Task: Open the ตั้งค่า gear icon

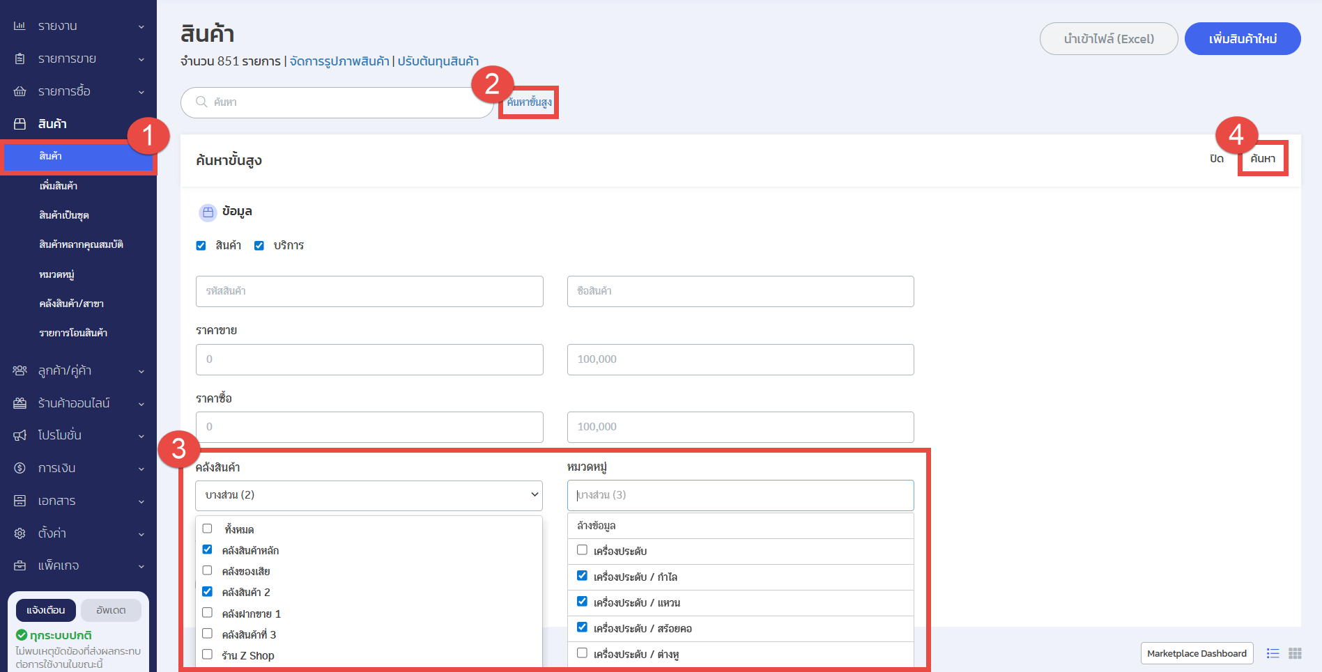Action: coord(20,533)
